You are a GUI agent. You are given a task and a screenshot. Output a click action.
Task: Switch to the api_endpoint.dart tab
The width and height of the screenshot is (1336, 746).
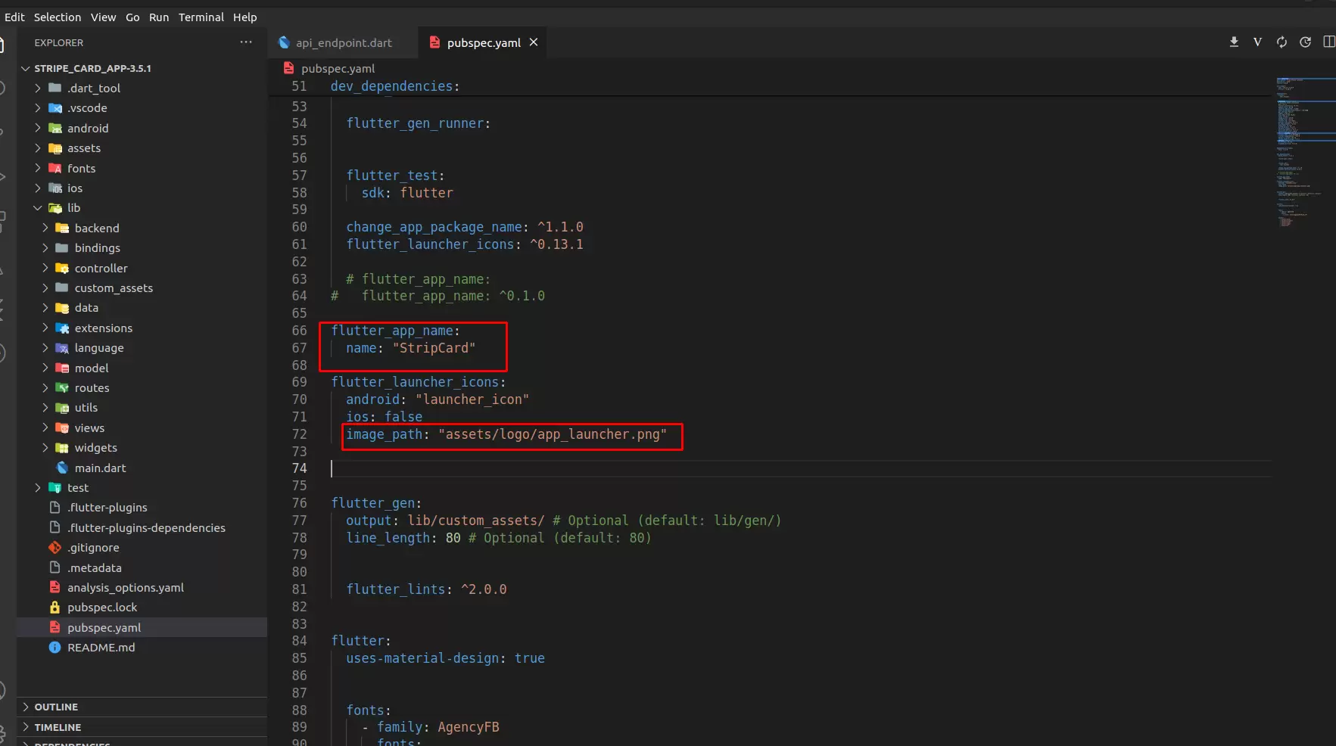(x=343, y=42)
